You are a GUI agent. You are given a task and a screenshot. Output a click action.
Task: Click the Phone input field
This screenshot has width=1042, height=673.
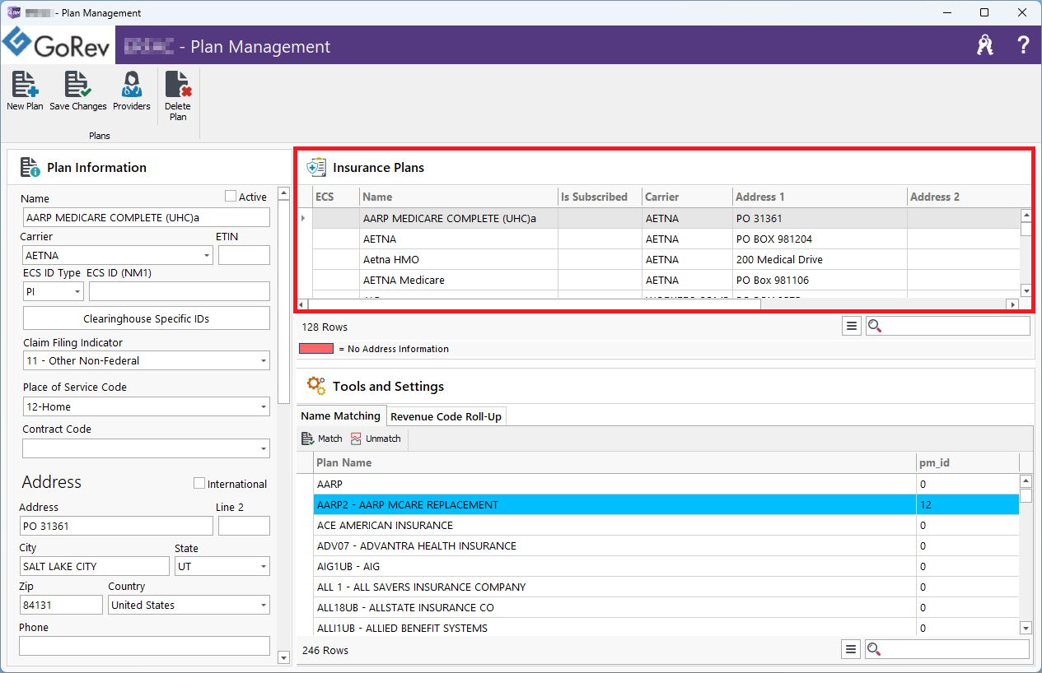click(145, 646)
